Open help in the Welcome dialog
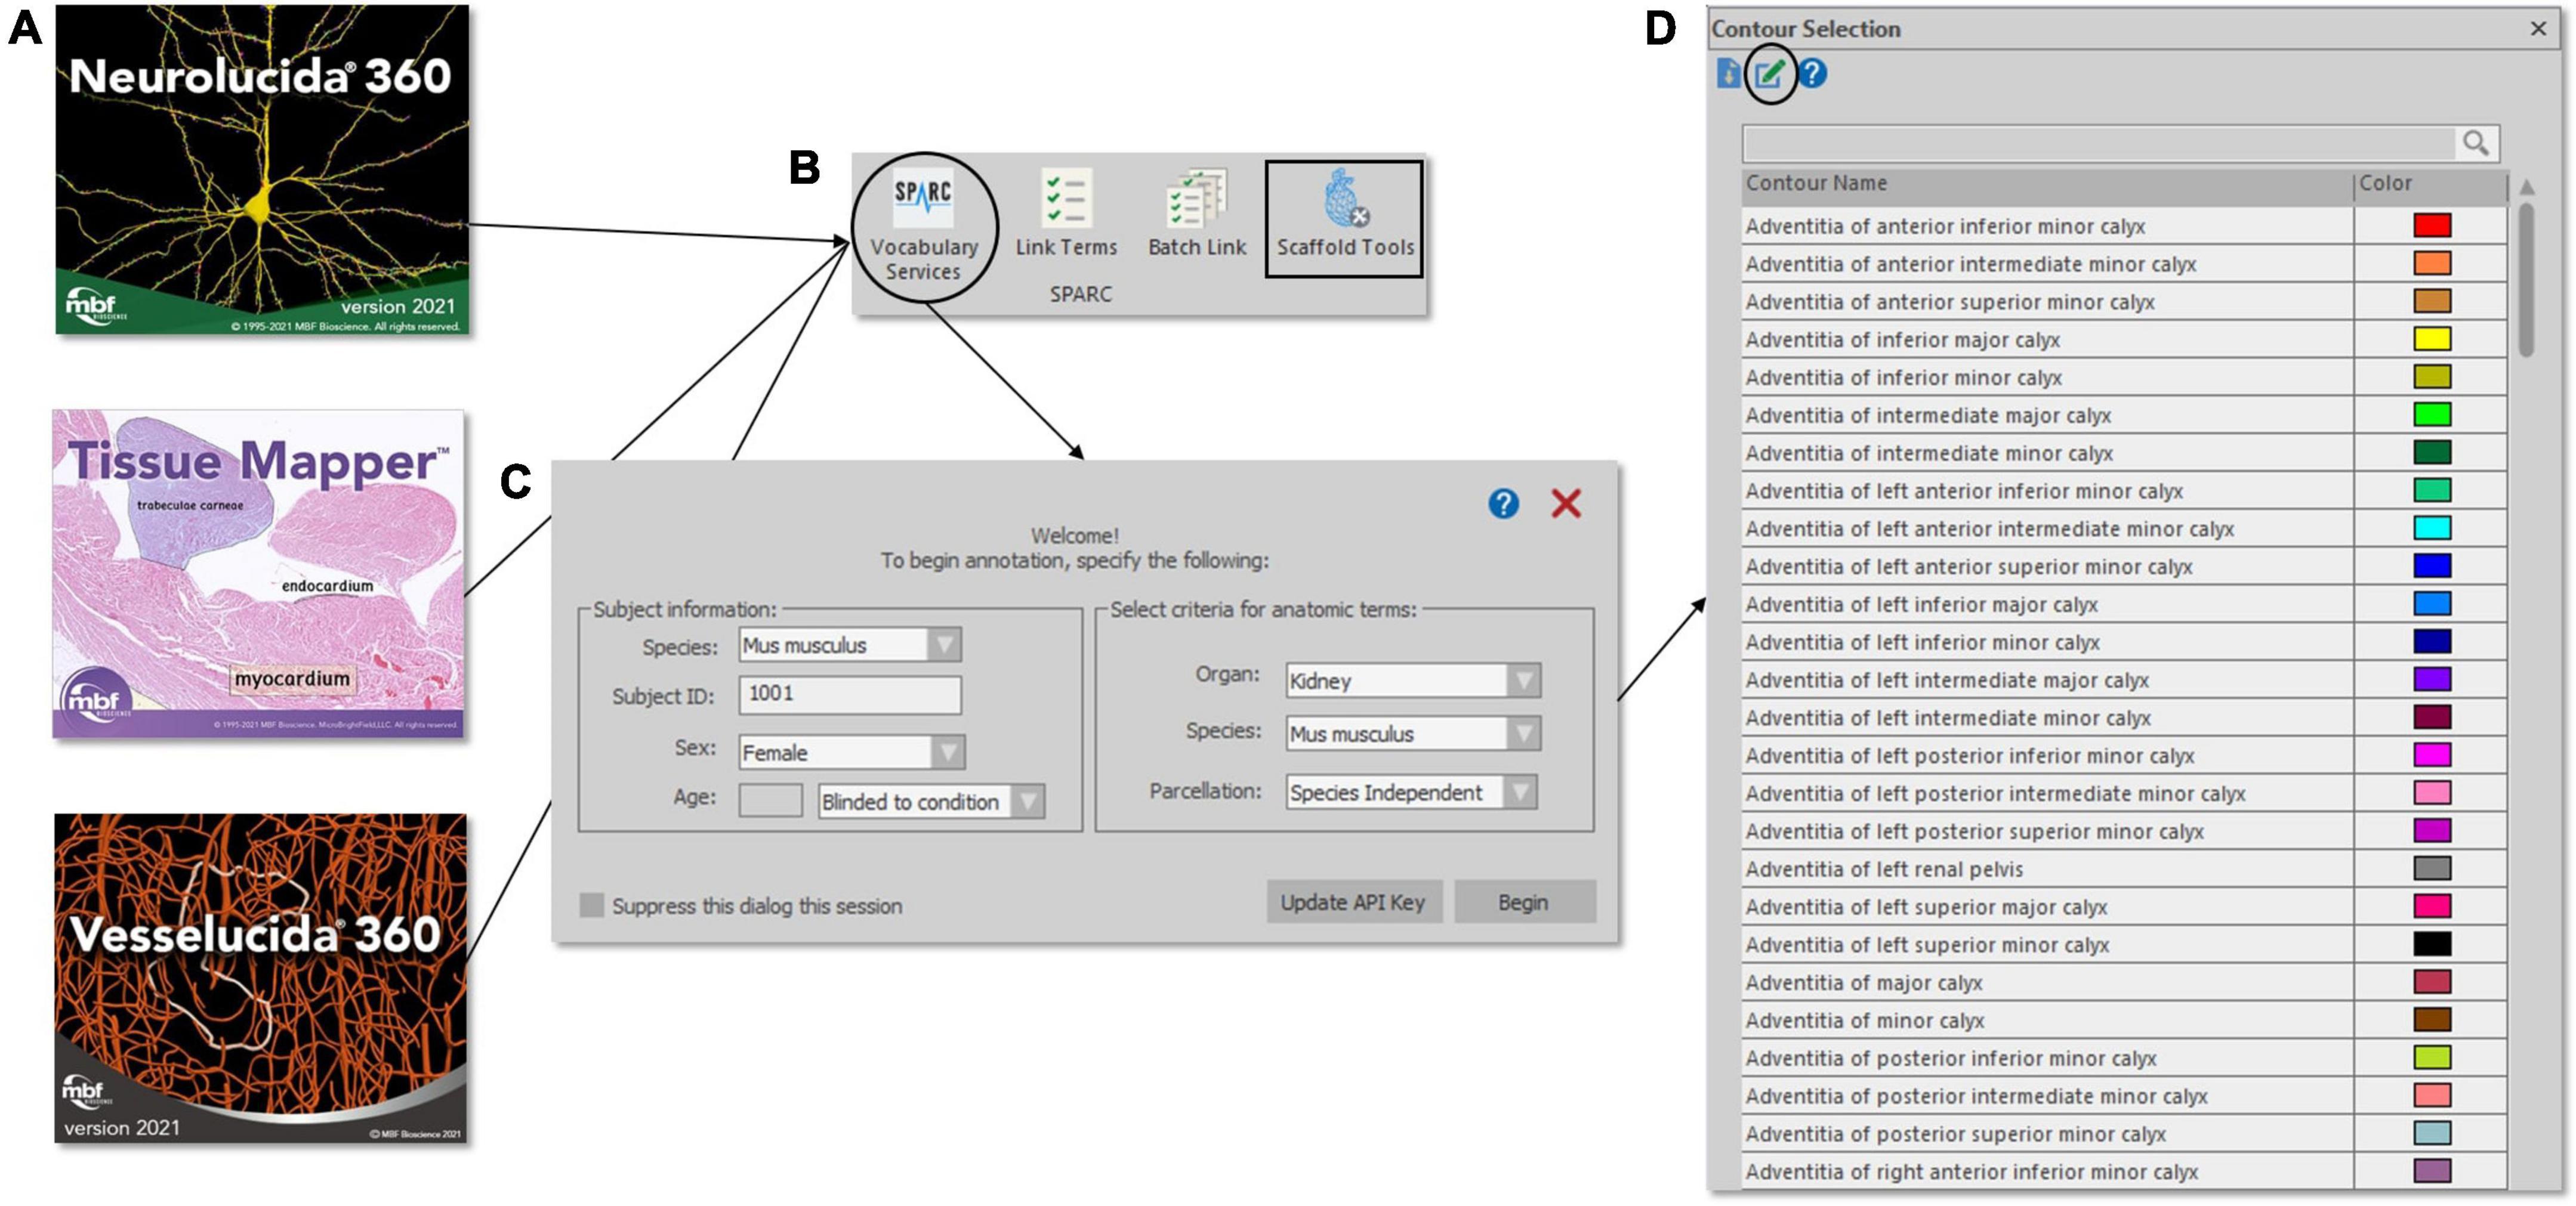Image resolution: width=2576 pixels, height=1206 pixels. click(x=1503, y=503)
